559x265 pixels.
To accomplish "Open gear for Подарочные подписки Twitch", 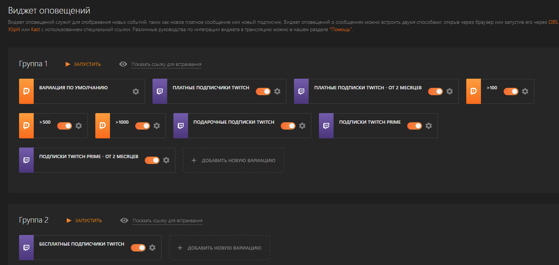I will point(302,126).
